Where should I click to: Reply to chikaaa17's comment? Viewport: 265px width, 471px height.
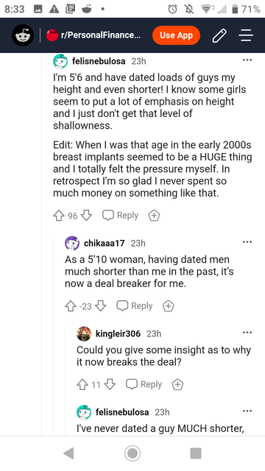pos(135,306)
